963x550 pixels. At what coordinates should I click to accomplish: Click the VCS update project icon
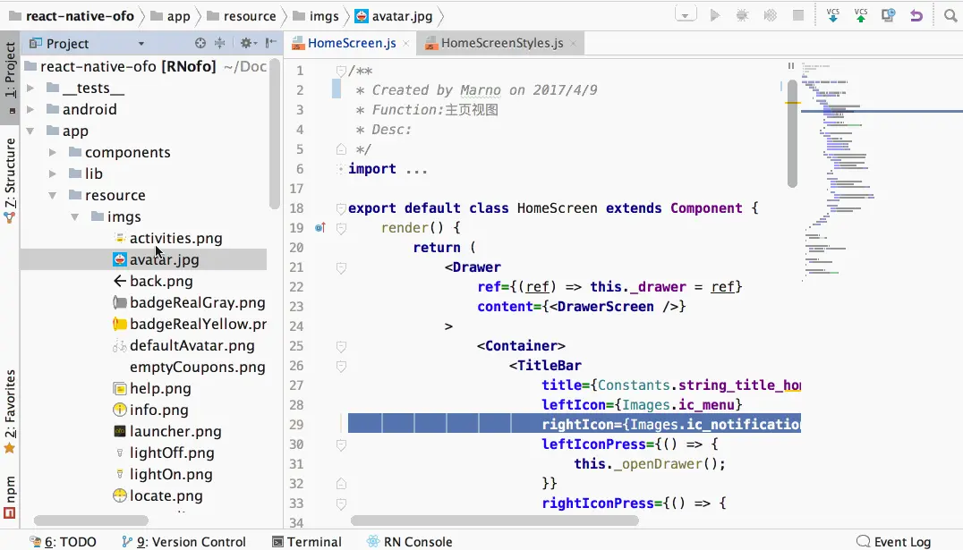pos(833,15)
